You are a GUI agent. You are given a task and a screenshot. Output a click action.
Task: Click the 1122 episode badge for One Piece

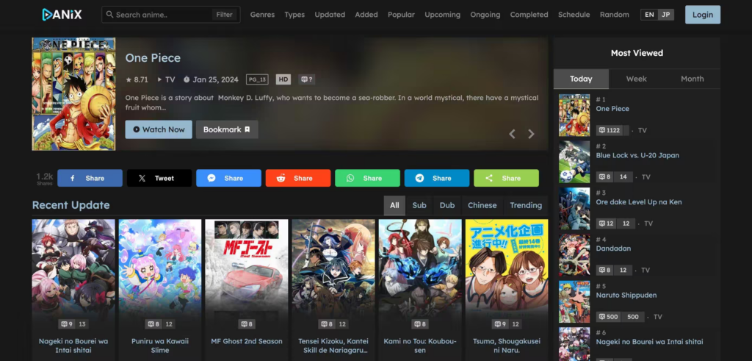click(x=609, y=130)
